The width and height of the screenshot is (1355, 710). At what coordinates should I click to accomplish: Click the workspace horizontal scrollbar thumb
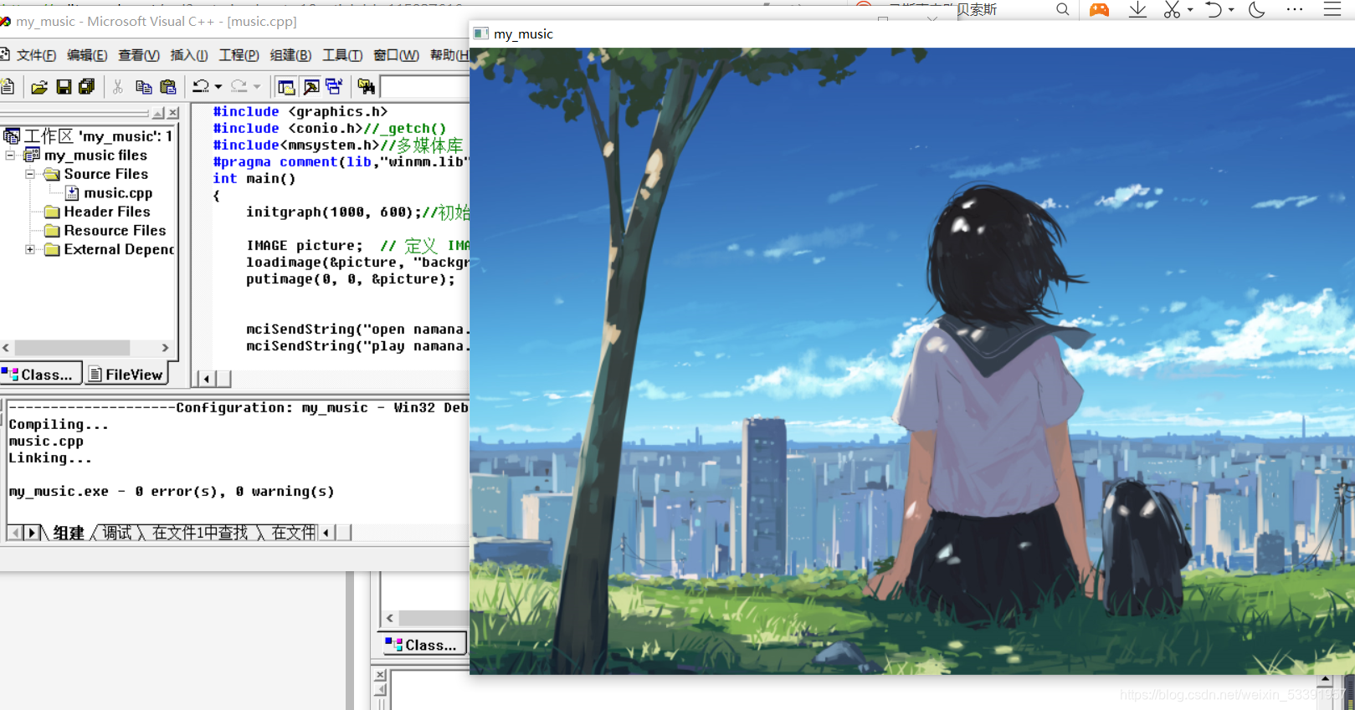pos(72,348)
